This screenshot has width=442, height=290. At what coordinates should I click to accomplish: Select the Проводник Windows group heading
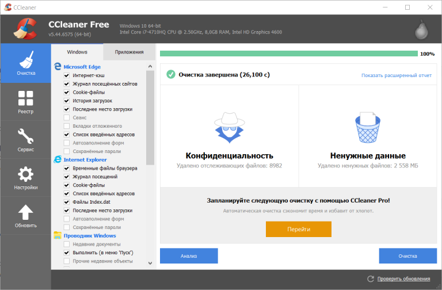(90, 235)
